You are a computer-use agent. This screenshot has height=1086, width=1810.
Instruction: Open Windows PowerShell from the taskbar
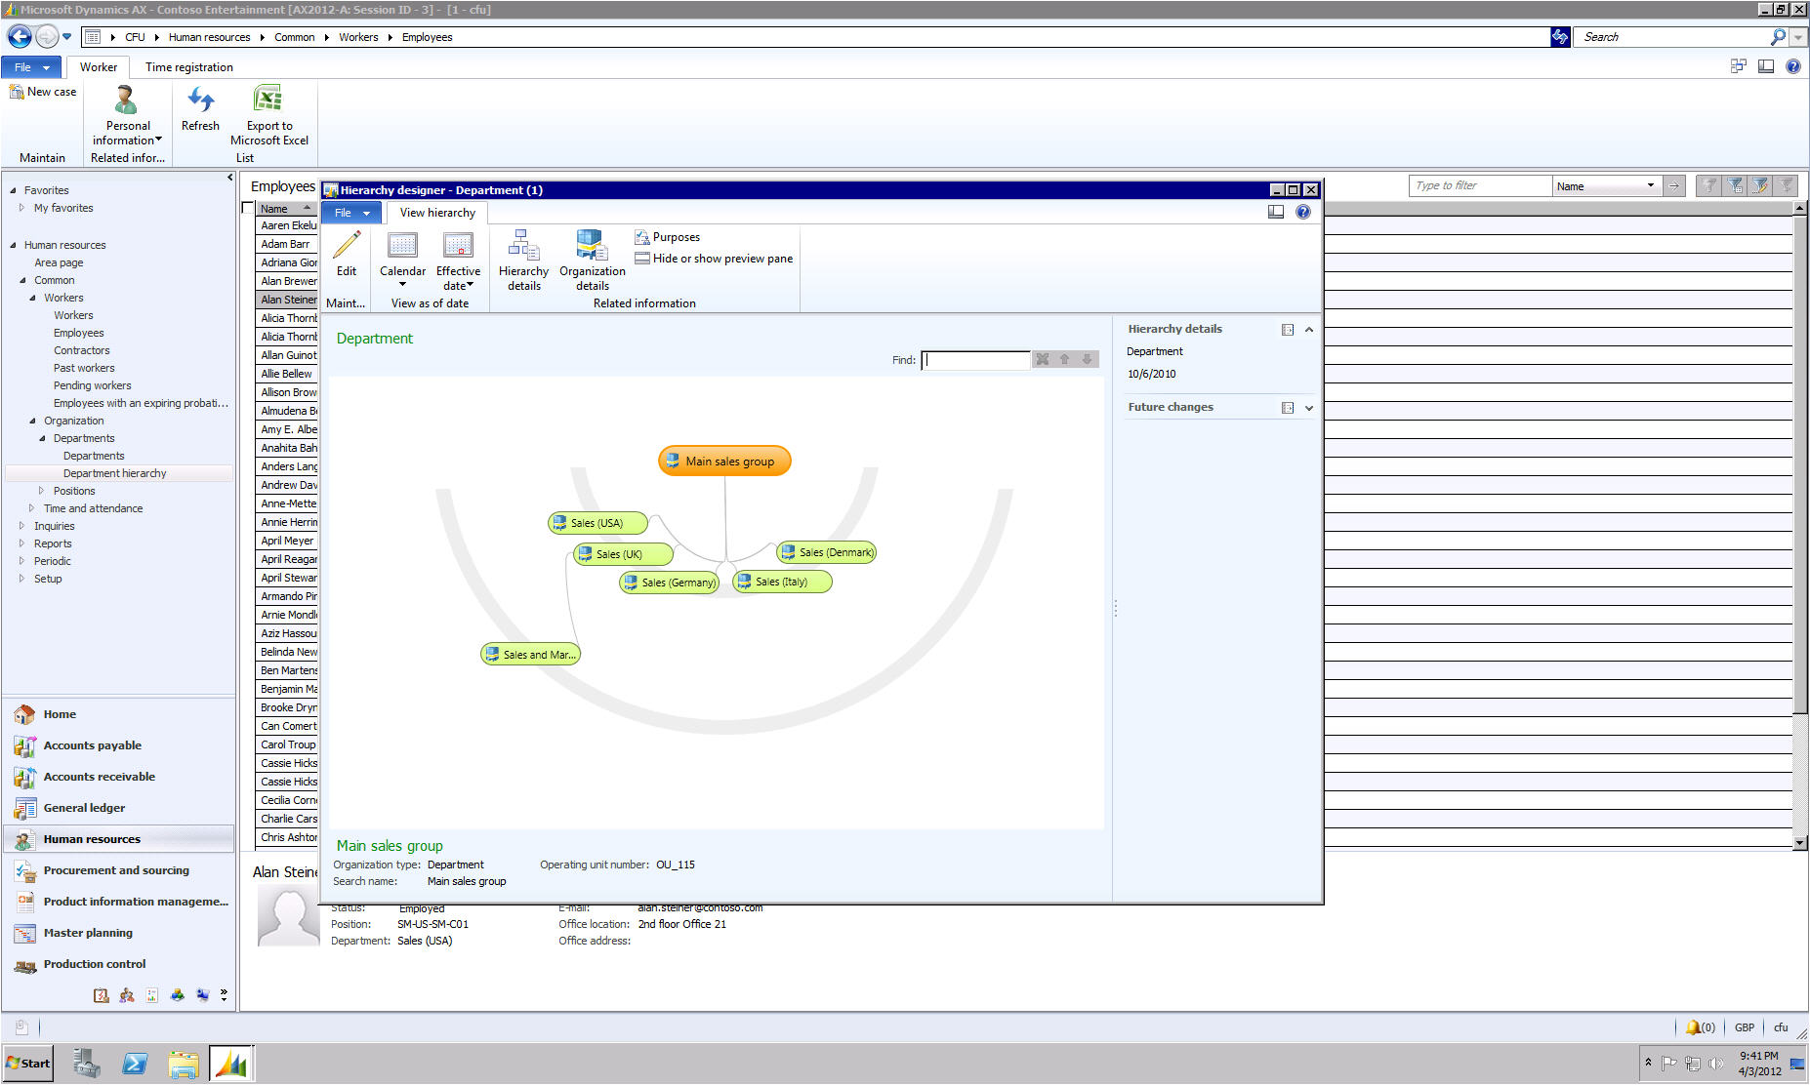[x=134, y=1064]
